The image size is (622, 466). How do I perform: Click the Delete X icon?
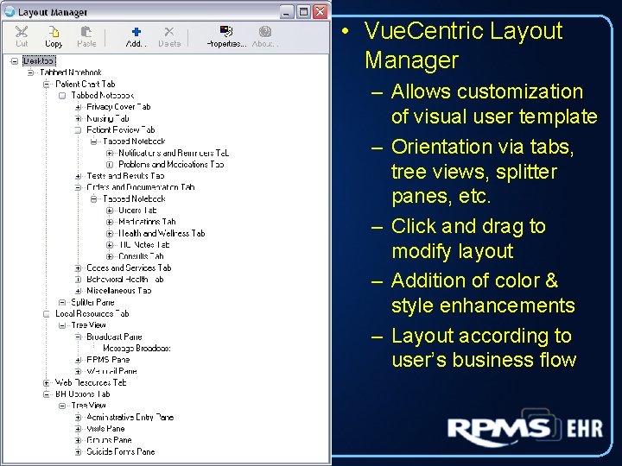[169, 32]
